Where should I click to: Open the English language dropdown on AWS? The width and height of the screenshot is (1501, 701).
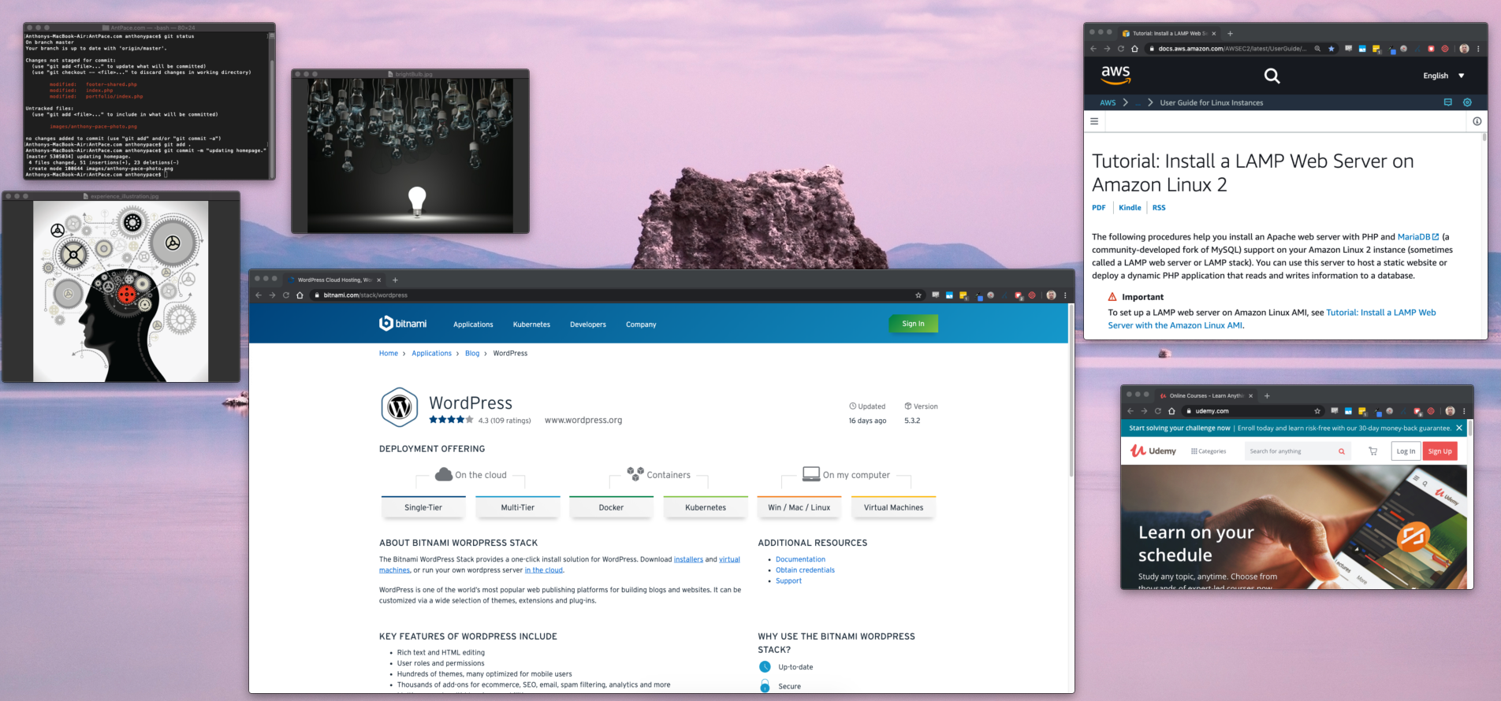[1443, 76]
